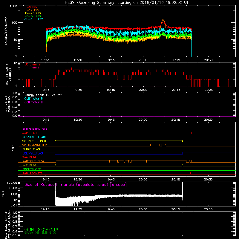Click the SC TRANSMITTER raised step after 20:00
Screen dimensions: 239x239
(155, 144)
